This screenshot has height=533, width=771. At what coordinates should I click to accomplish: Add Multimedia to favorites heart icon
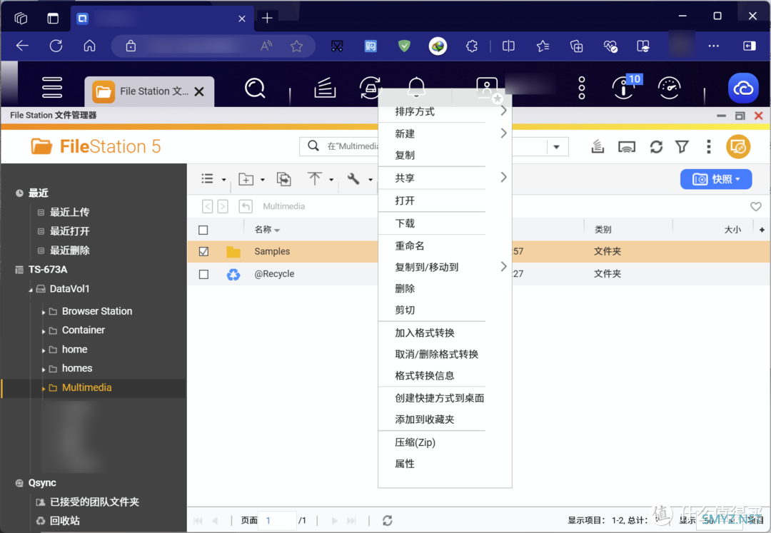756,206
